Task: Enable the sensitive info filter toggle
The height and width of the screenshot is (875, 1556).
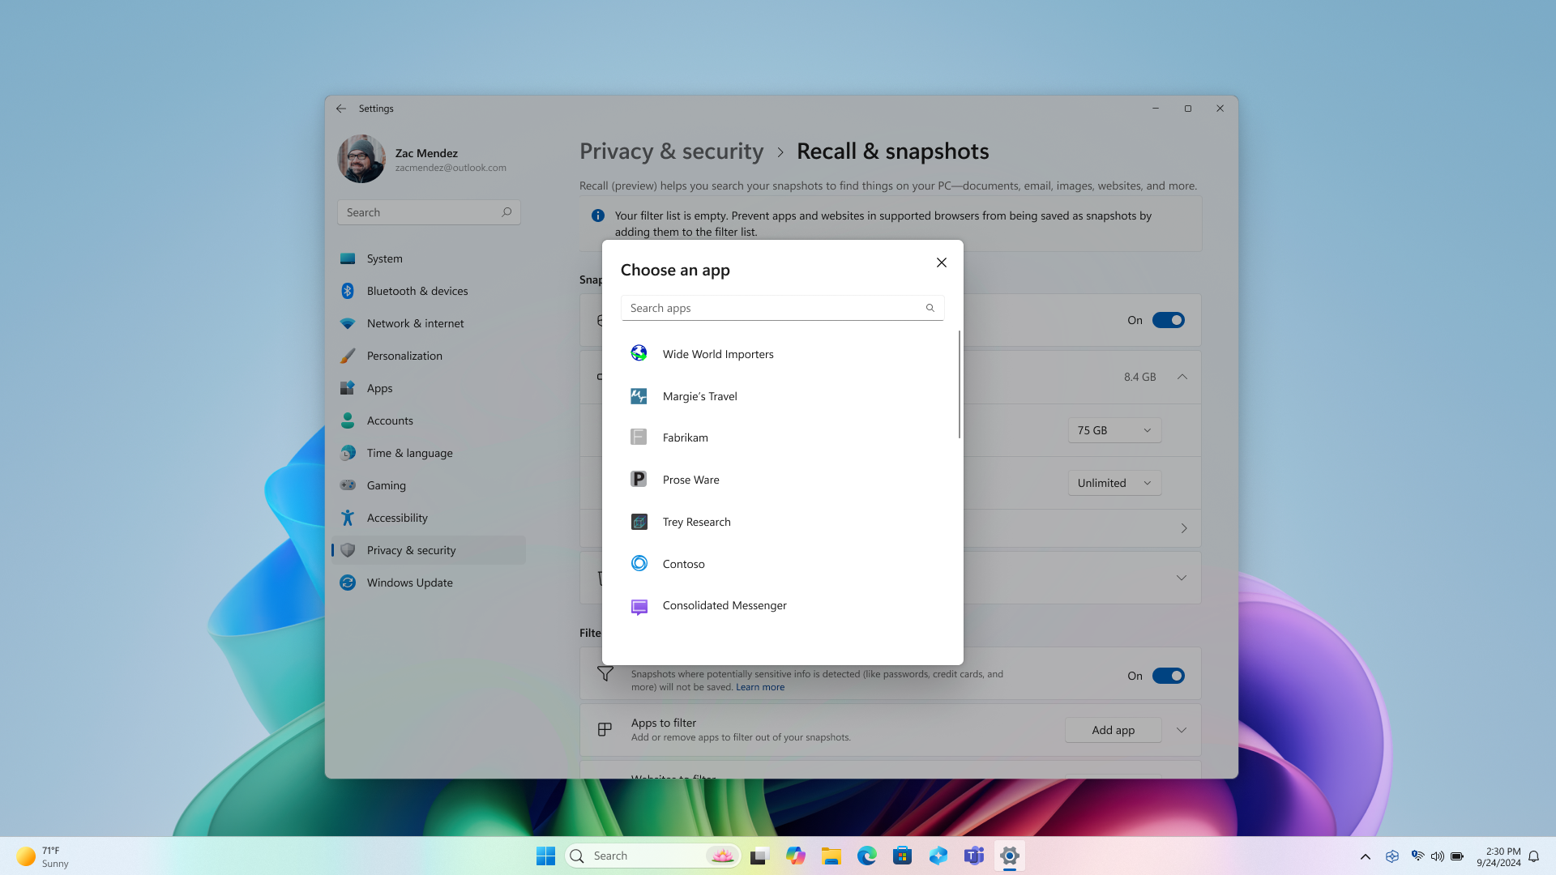Action: pos(1168,675)
